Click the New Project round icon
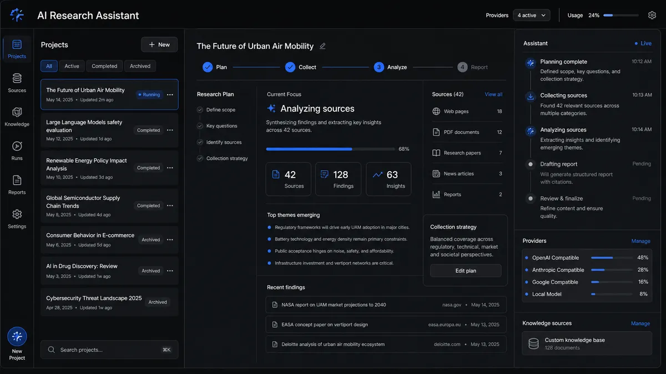The image size is (666, 374). (17, 336)
